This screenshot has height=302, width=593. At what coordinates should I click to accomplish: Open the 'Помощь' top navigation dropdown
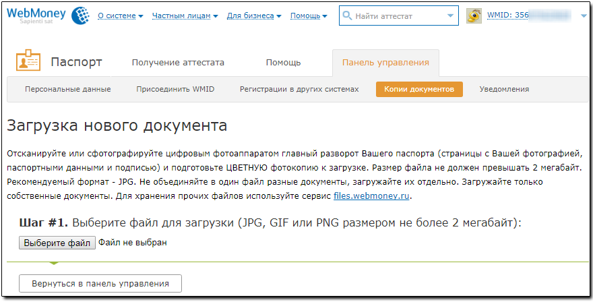[x=309, y=16]
